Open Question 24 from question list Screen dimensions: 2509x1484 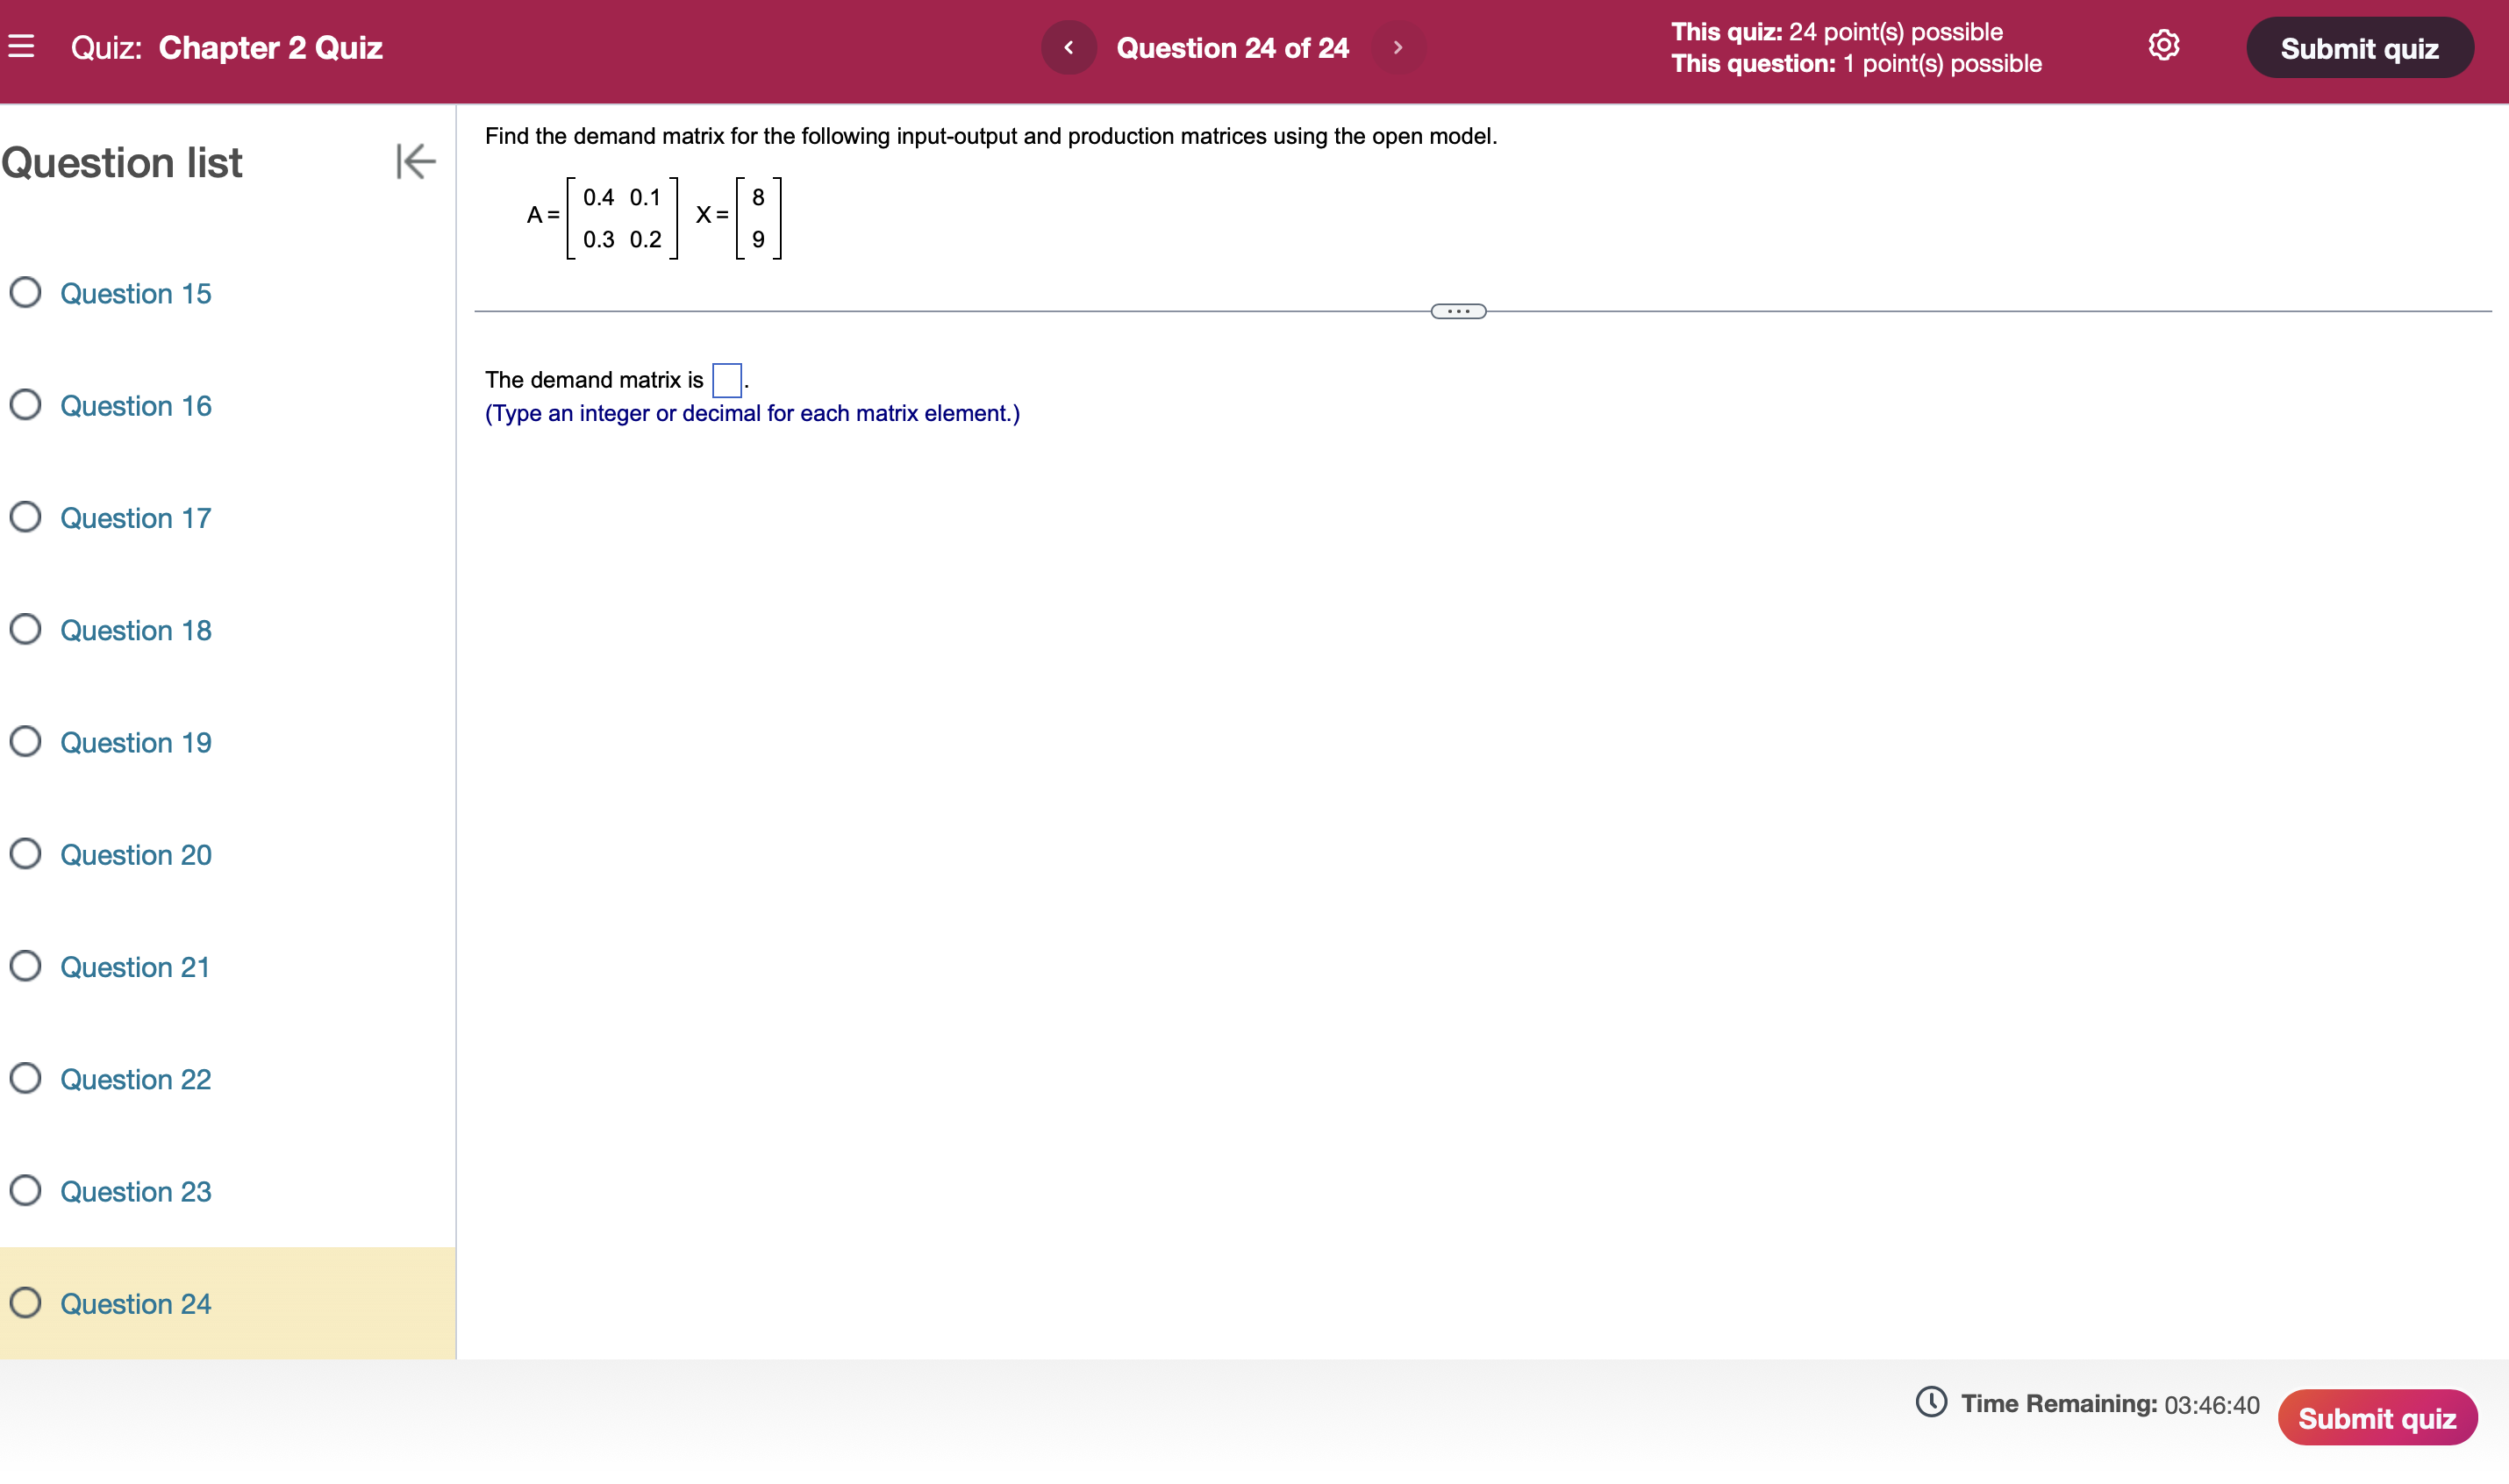tap(134, 1304)
